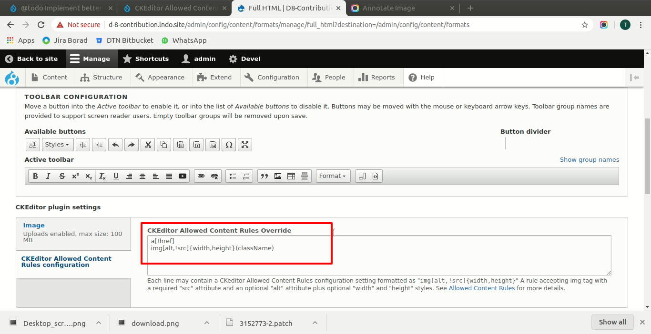Open the Allowed Content Rules link

481,288
